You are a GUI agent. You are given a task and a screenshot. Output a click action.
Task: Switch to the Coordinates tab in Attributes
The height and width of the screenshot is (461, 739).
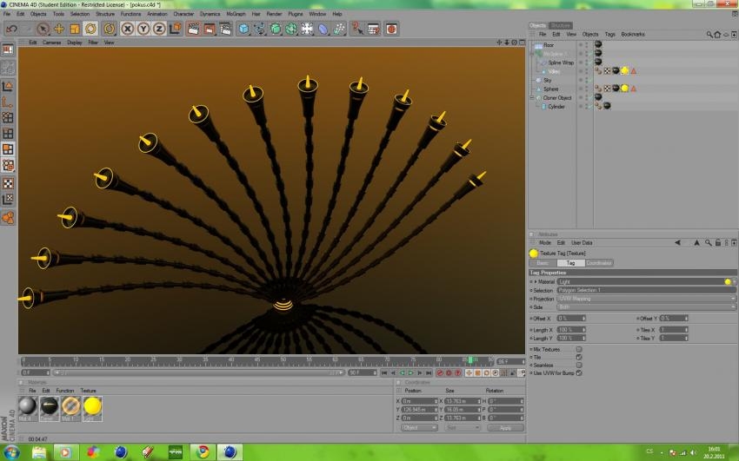coord(599,263)
